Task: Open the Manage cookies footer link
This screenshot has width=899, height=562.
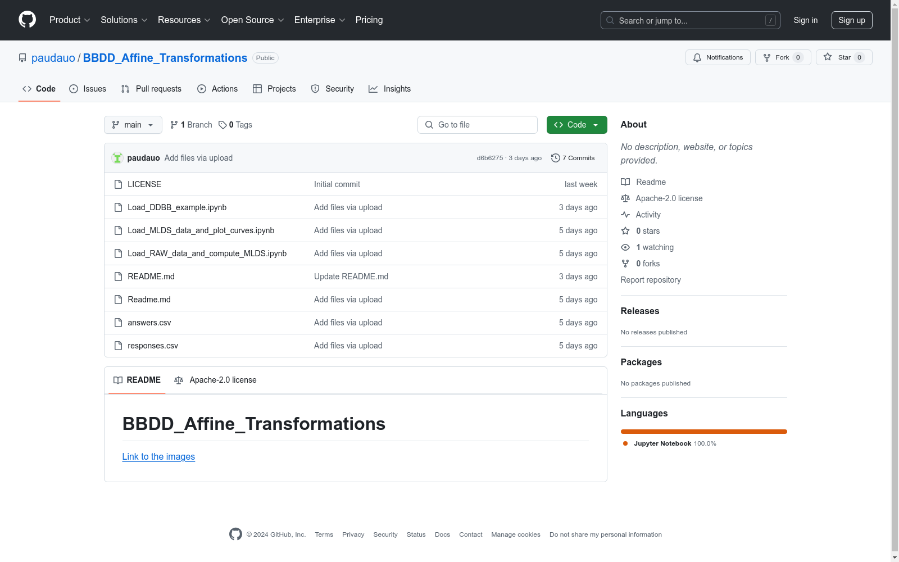Action: click(516, 534)
